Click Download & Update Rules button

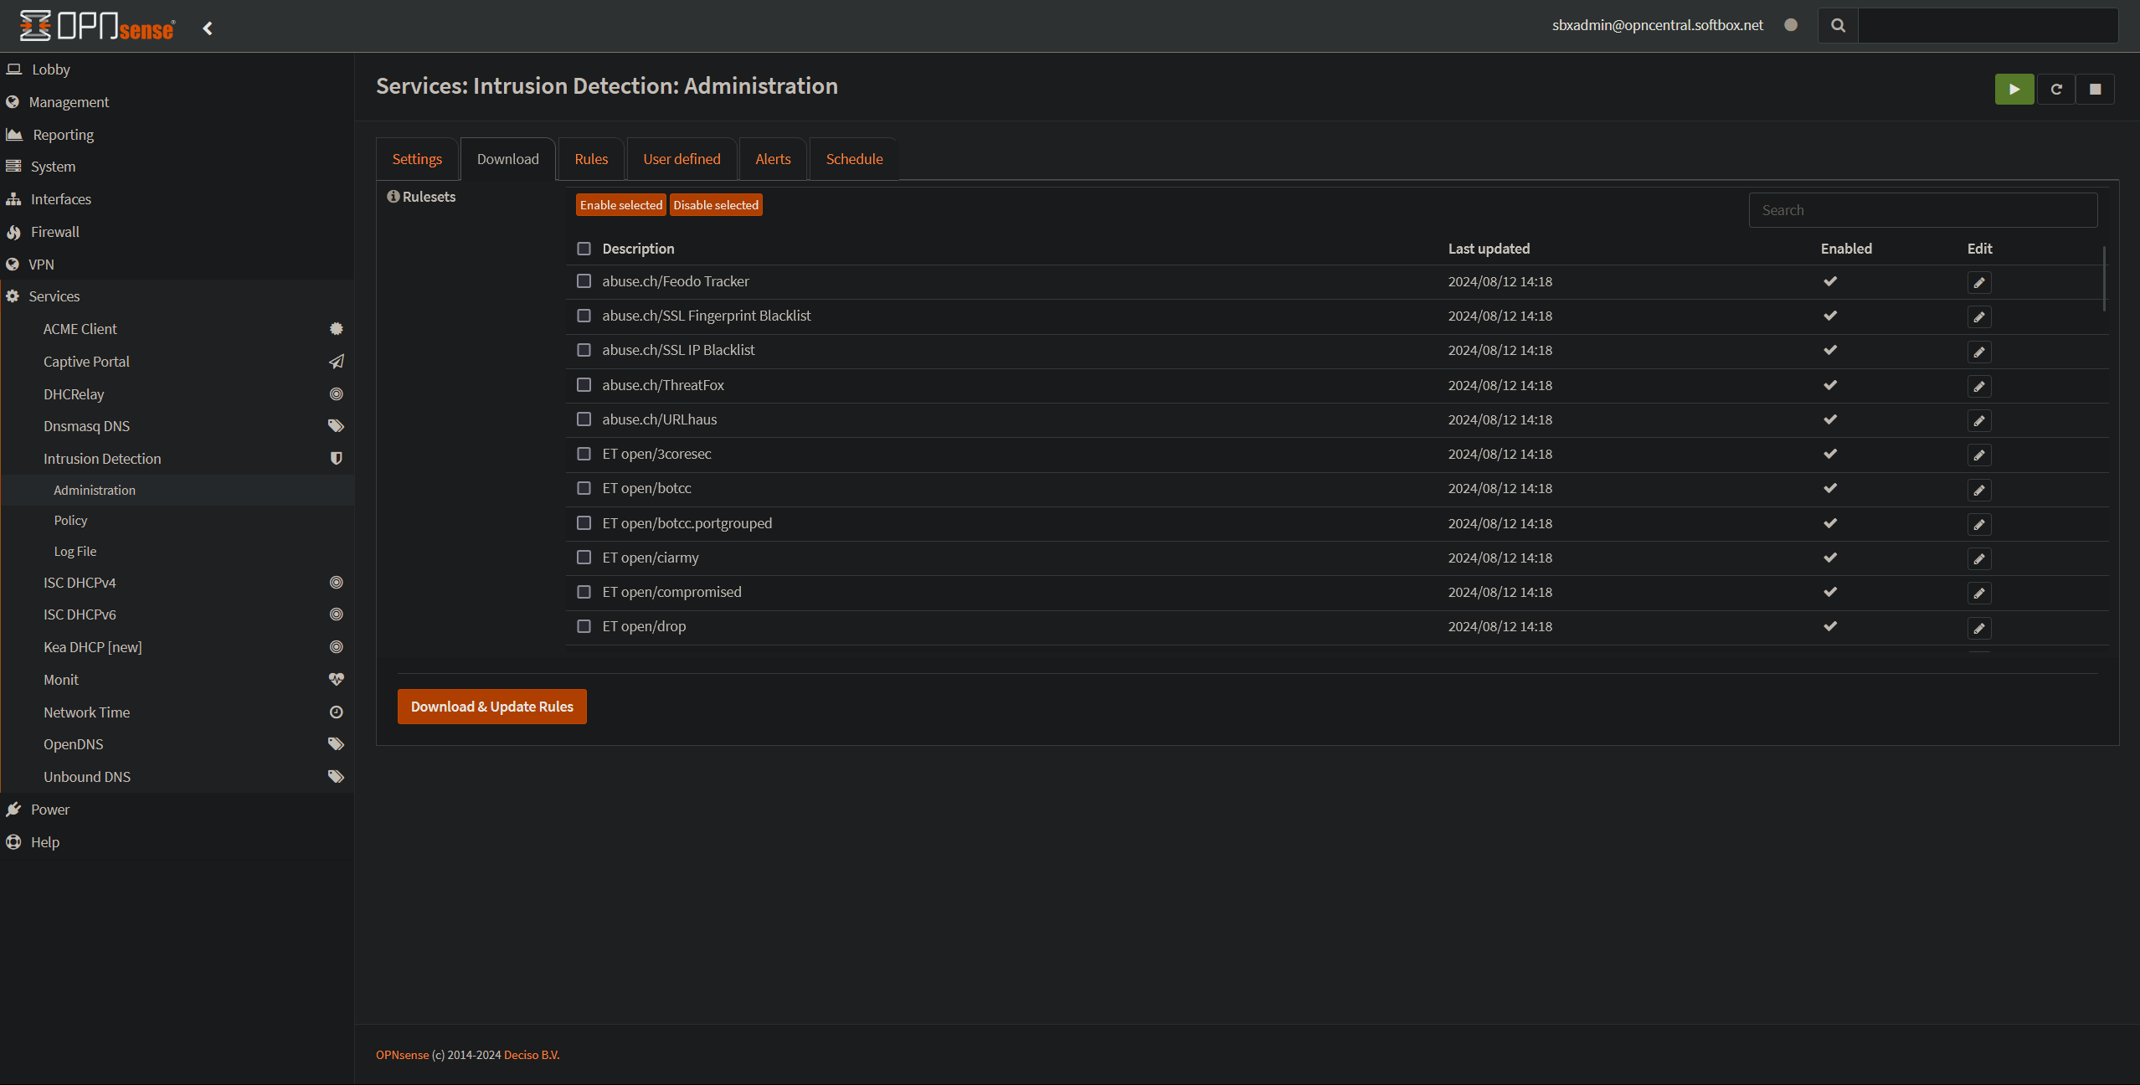(x=491, y=707)
